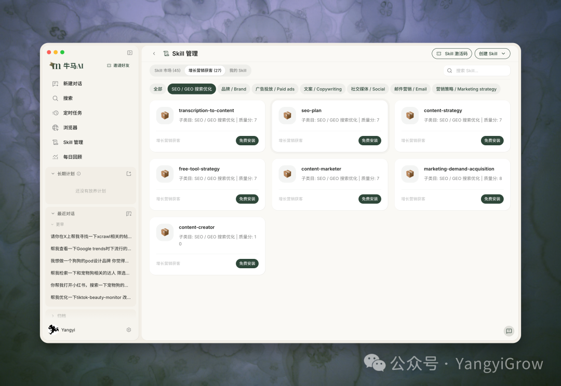The width and height of the screenshot is (561, 386).
Task: Open the 狗狗的pod设计品牌 chat
Action: pos(91,261)
